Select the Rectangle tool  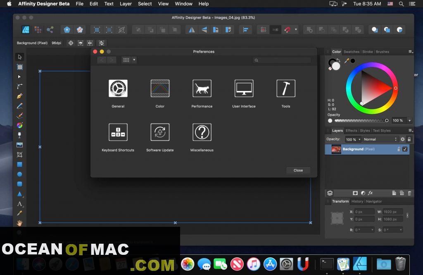tap(19, 164)
